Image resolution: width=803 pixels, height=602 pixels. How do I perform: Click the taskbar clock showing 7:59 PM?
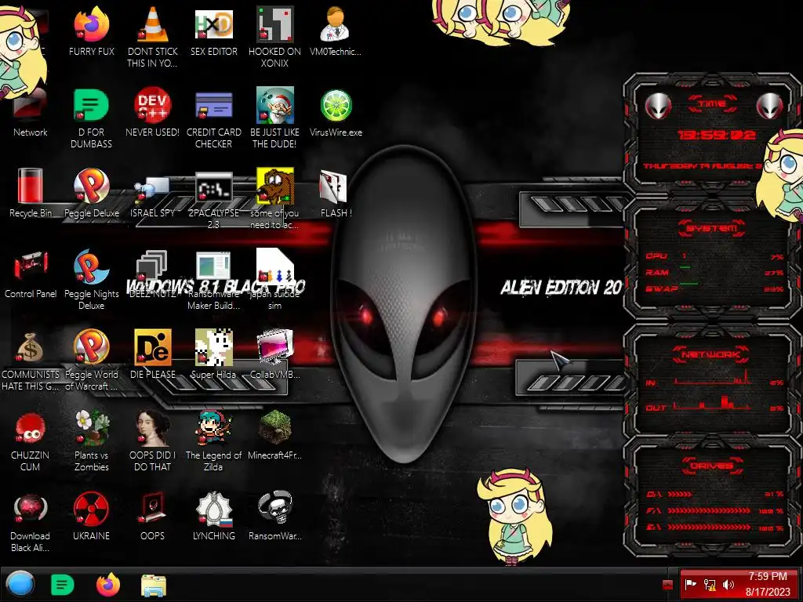click(768, 584)
